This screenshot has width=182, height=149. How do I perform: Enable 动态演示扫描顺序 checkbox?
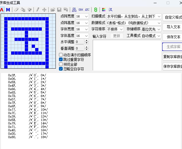click(x=61, y=55)
